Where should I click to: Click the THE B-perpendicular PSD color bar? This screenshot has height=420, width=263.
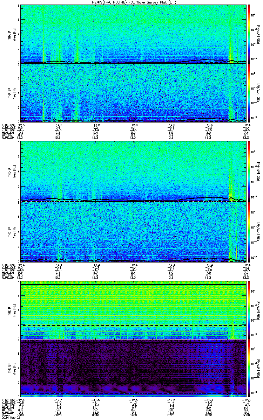tap(249, 310)
